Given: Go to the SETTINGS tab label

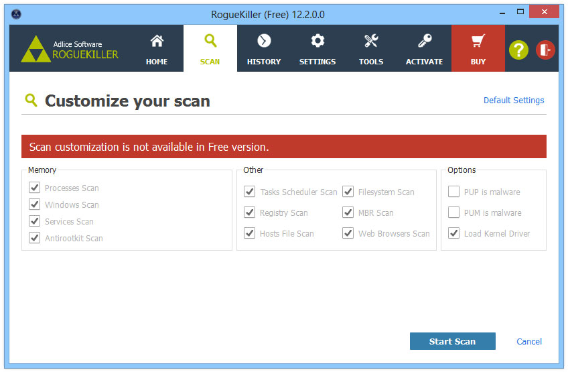Looking at the screenshot, I should (x=317, y=62).
